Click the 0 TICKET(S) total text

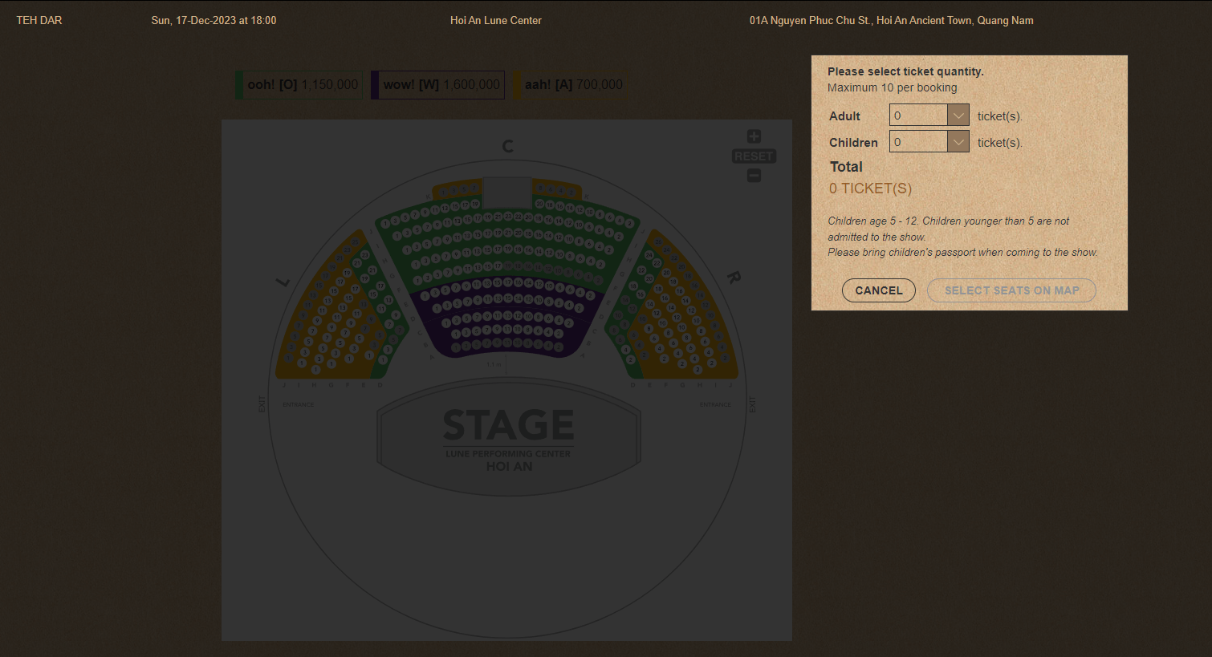click(870, 189)
